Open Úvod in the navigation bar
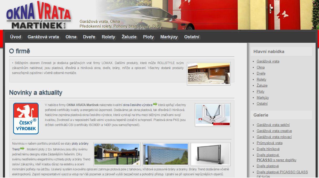This screenshot has height=178, width=319. tap(16, 37)
